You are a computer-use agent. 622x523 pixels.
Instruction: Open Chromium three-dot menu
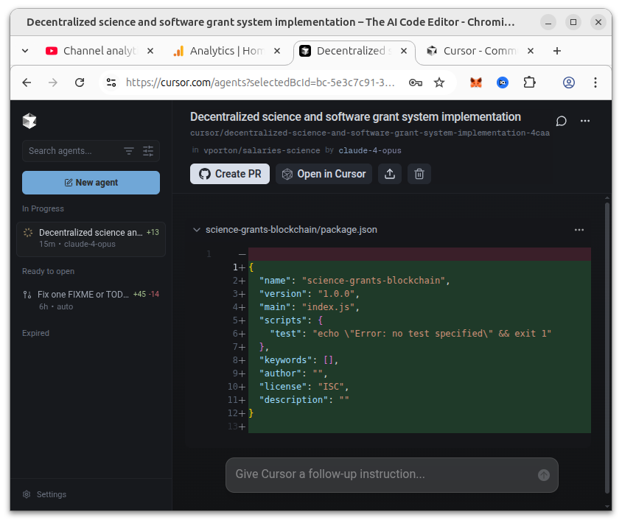point(595,83)
